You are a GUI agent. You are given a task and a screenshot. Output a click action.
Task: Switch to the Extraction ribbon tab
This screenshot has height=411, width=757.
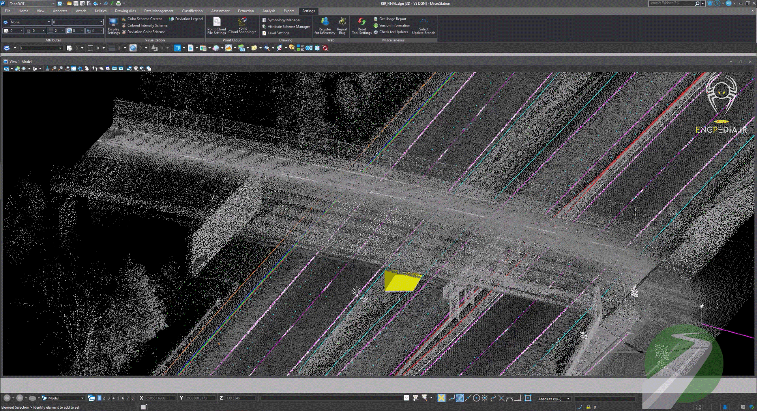(245, 11)
